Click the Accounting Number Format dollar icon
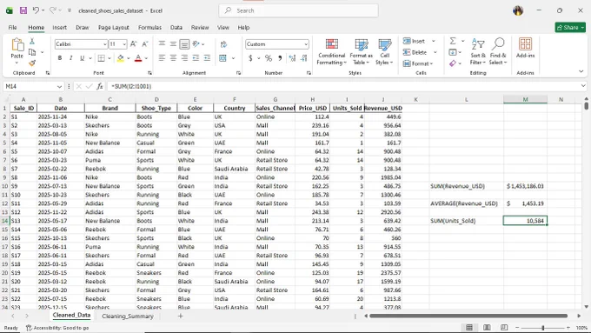 point(250,58)
